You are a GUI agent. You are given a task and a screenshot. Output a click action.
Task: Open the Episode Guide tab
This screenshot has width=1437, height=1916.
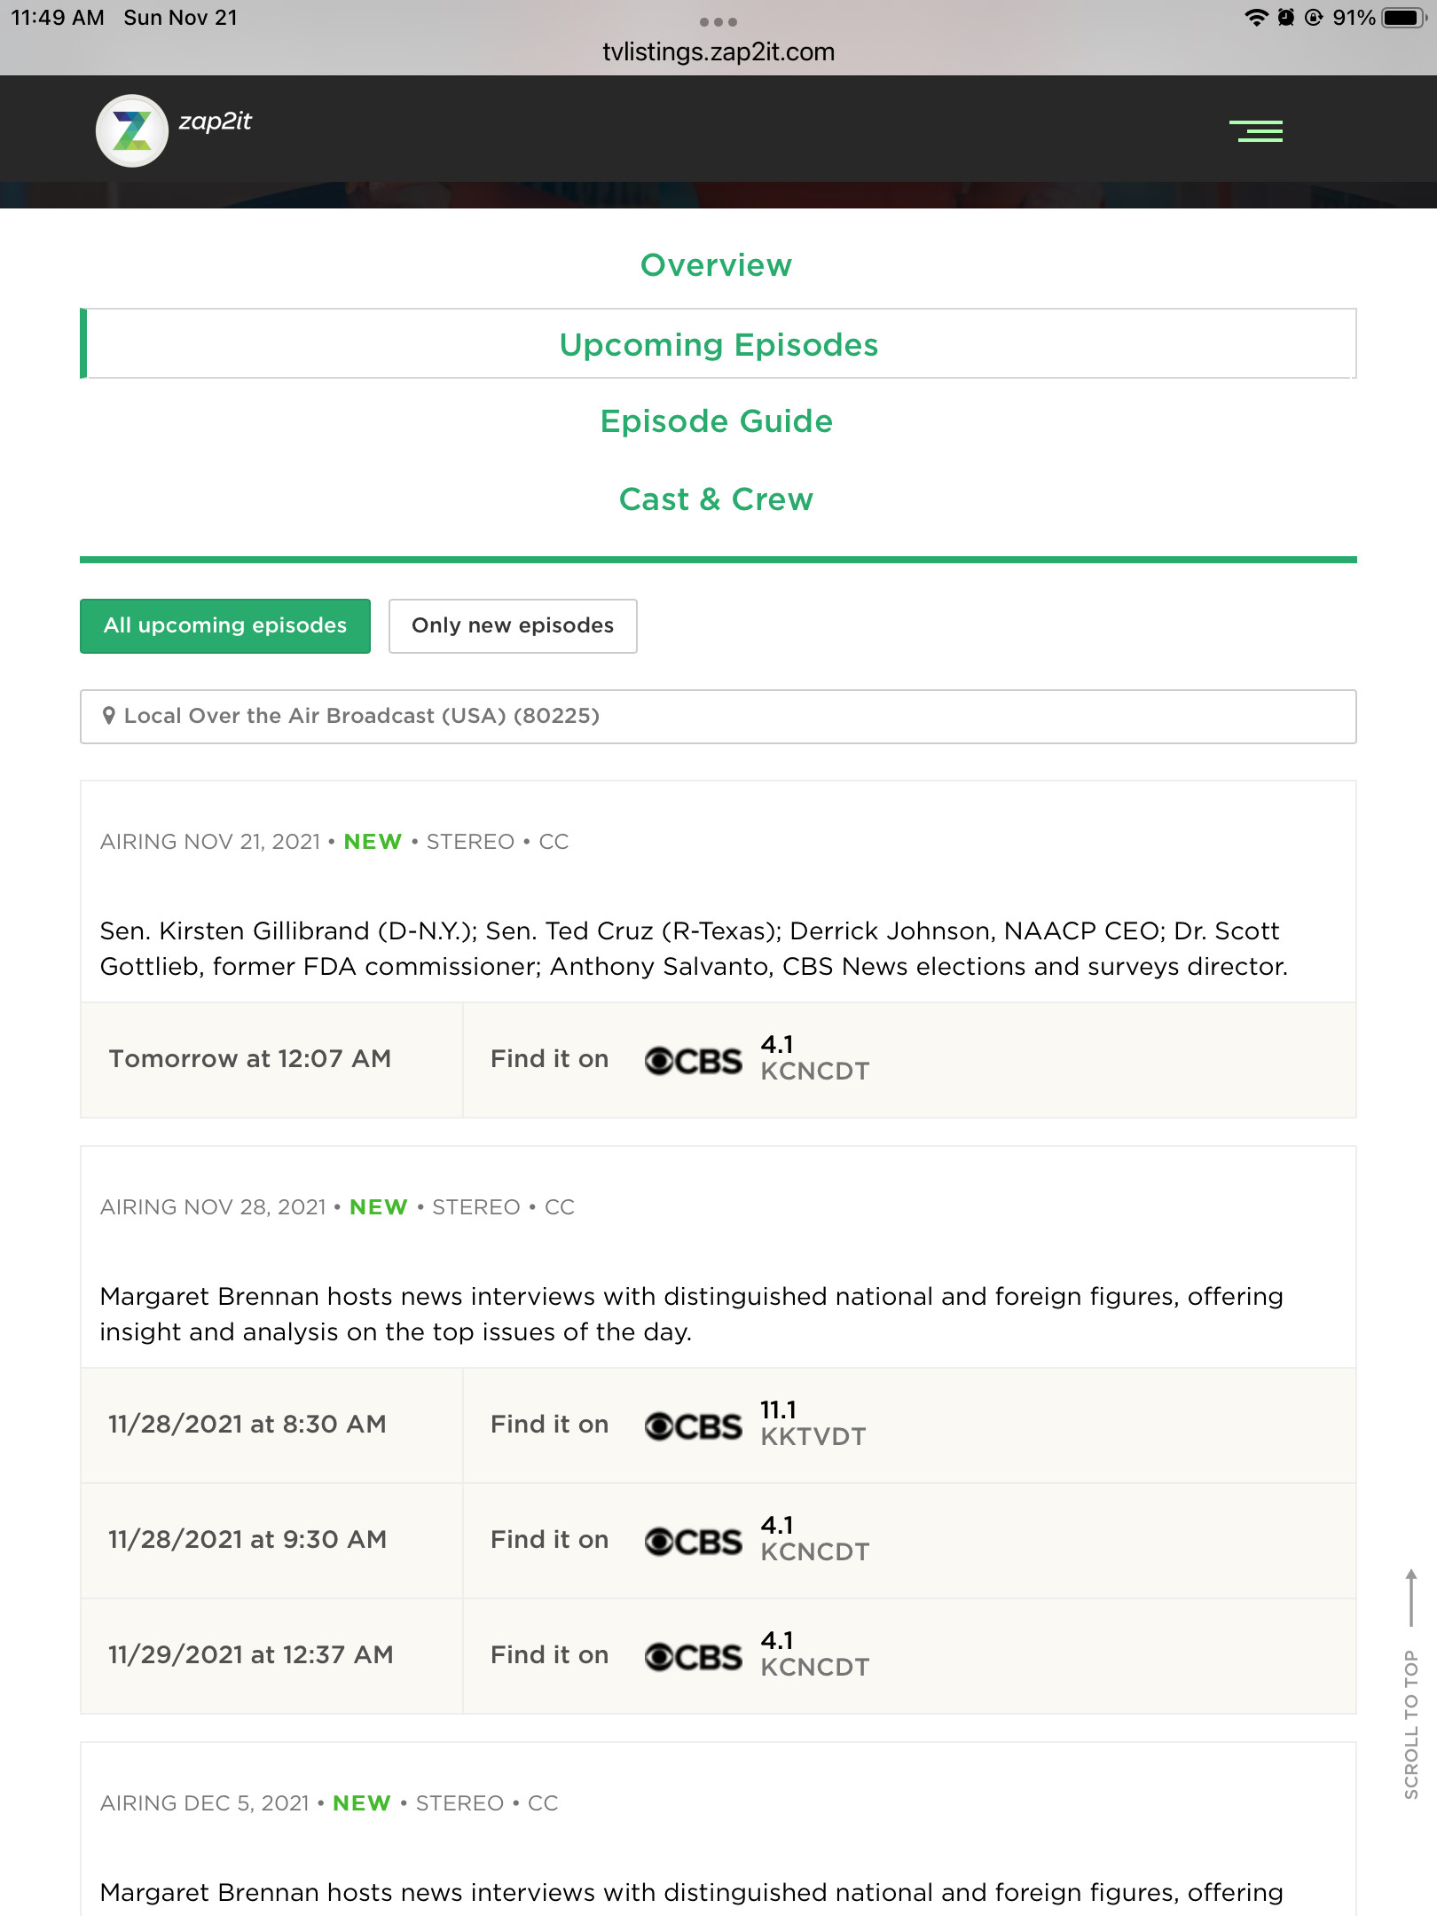pyautogui.click(x=717, y=421)
